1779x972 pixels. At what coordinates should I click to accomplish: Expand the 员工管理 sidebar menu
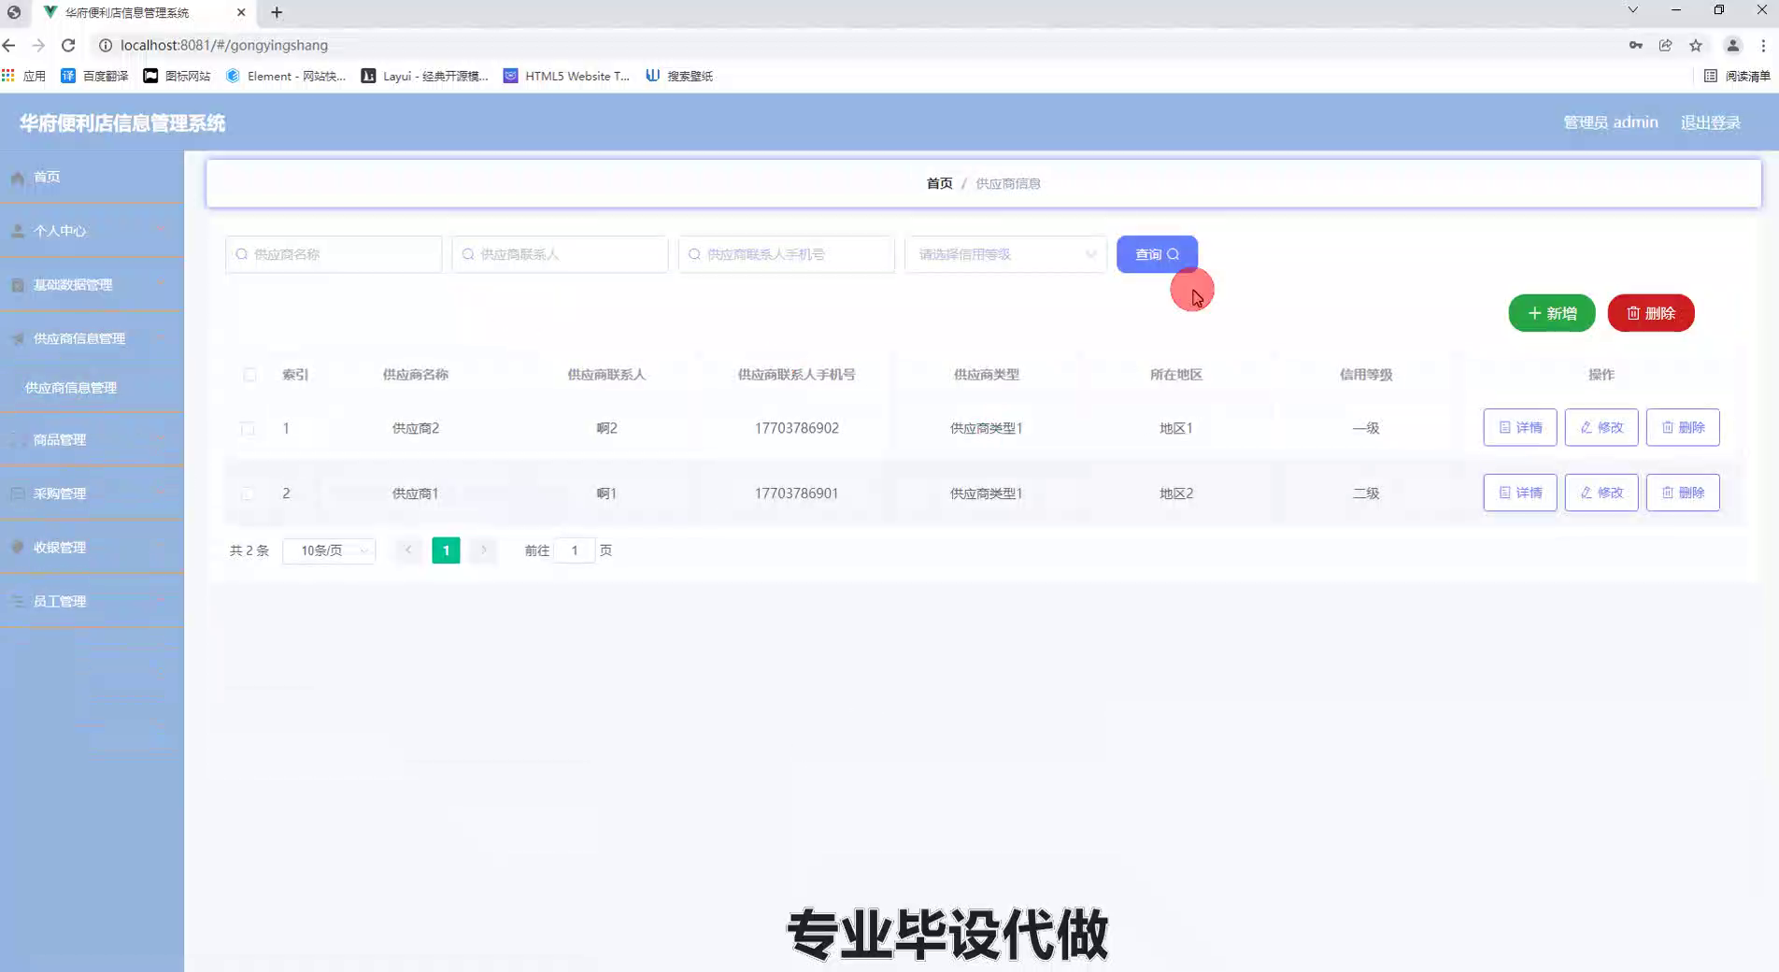point(92,601)
